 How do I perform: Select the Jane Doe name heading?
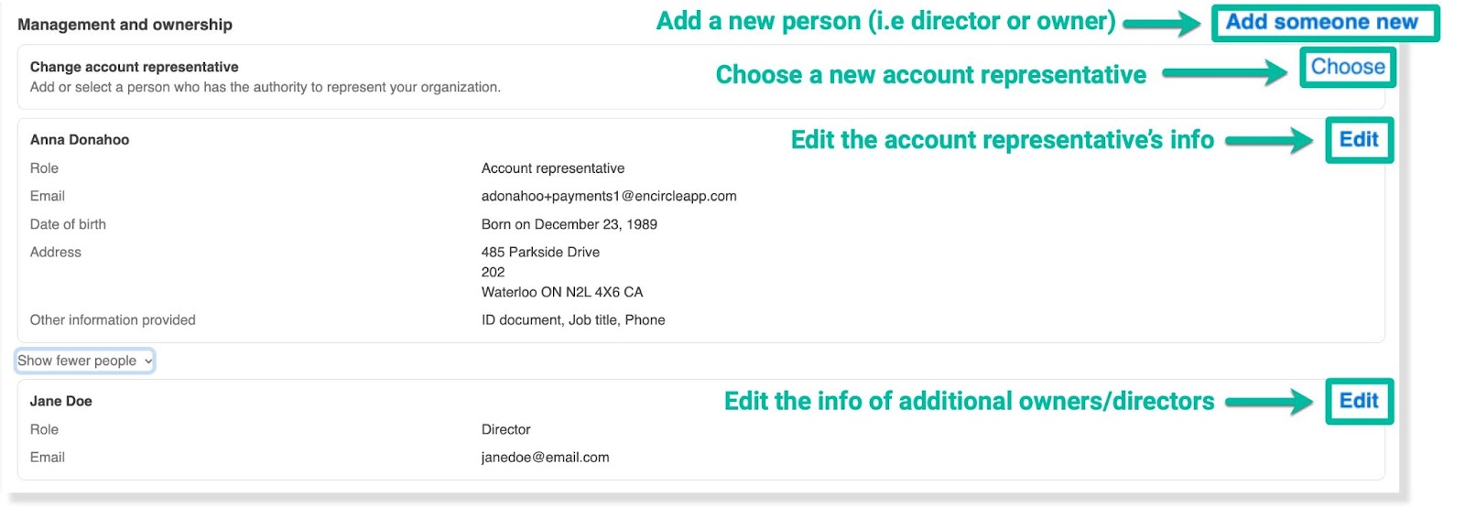(61, 401)
